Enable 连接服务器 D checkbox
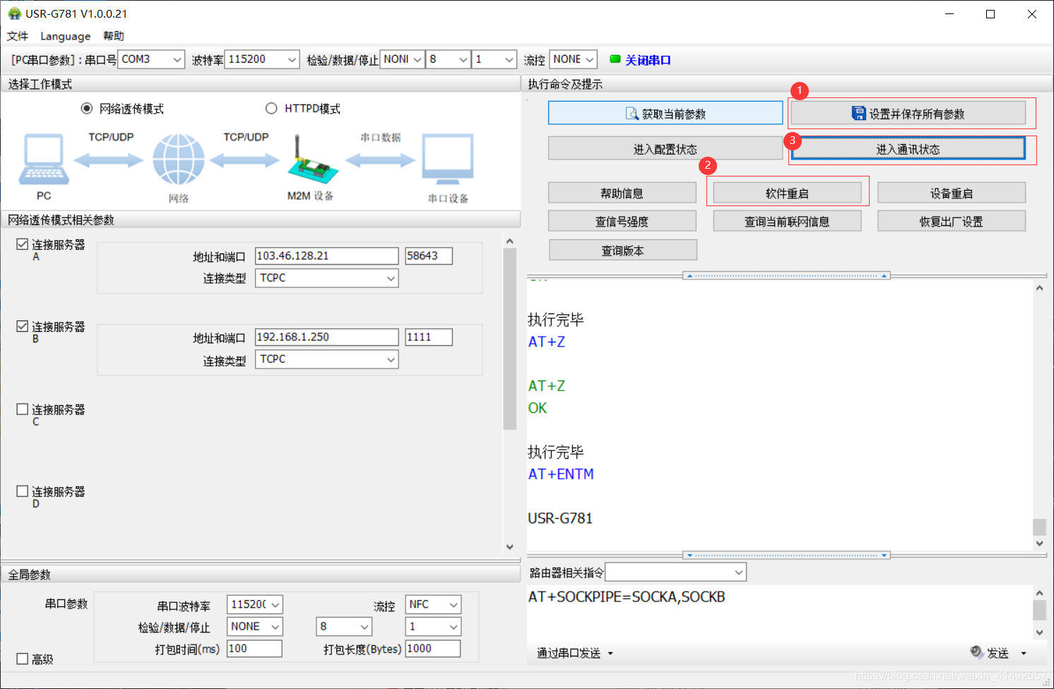1054x689 pixels. point(23,491)
